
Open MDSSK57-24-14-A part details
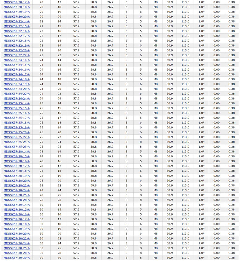coord(17,60)
